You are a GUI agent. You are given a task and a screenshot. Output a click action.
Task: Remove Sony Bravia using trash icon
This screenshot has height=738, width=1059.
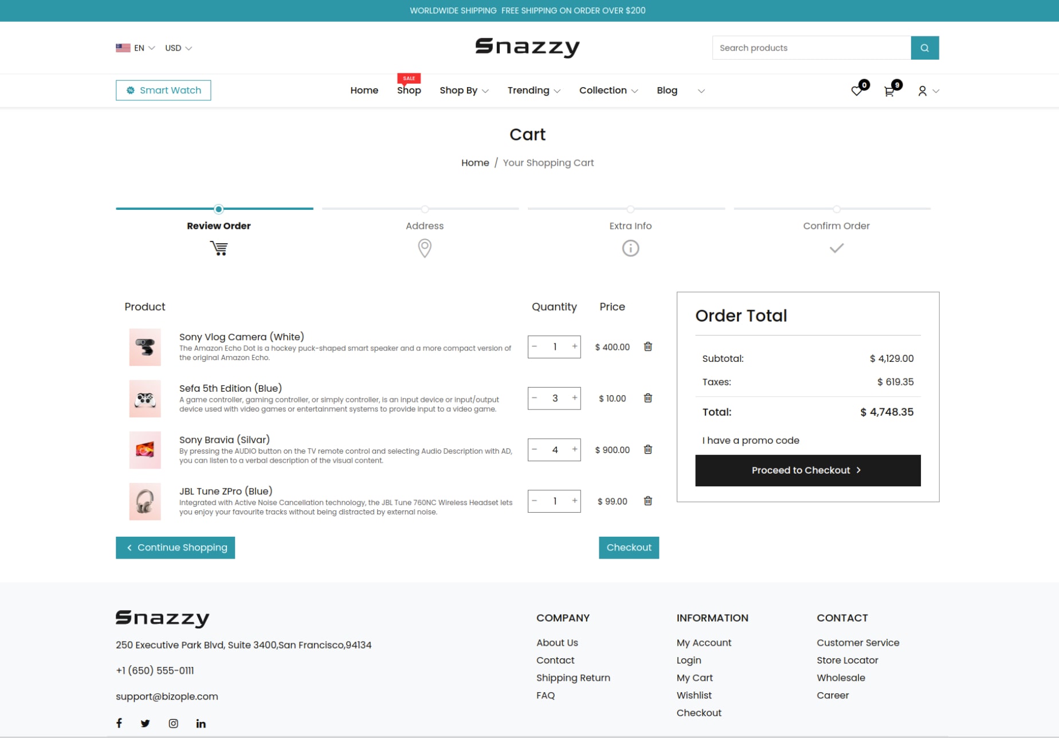pos(648,450)
